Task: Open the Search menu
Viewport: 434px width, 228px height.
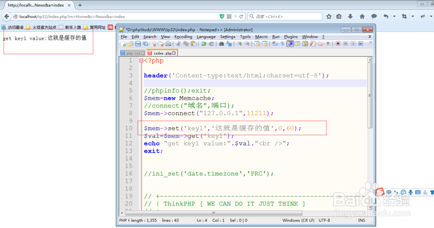Action: tap(150, 36)
